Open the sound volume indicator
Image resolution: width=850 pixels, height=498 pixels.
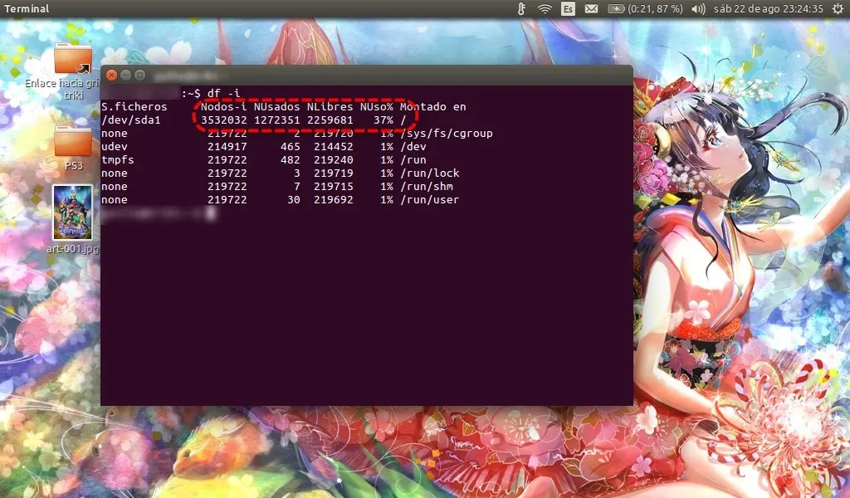pyautogui.click(x=698, y=9)
